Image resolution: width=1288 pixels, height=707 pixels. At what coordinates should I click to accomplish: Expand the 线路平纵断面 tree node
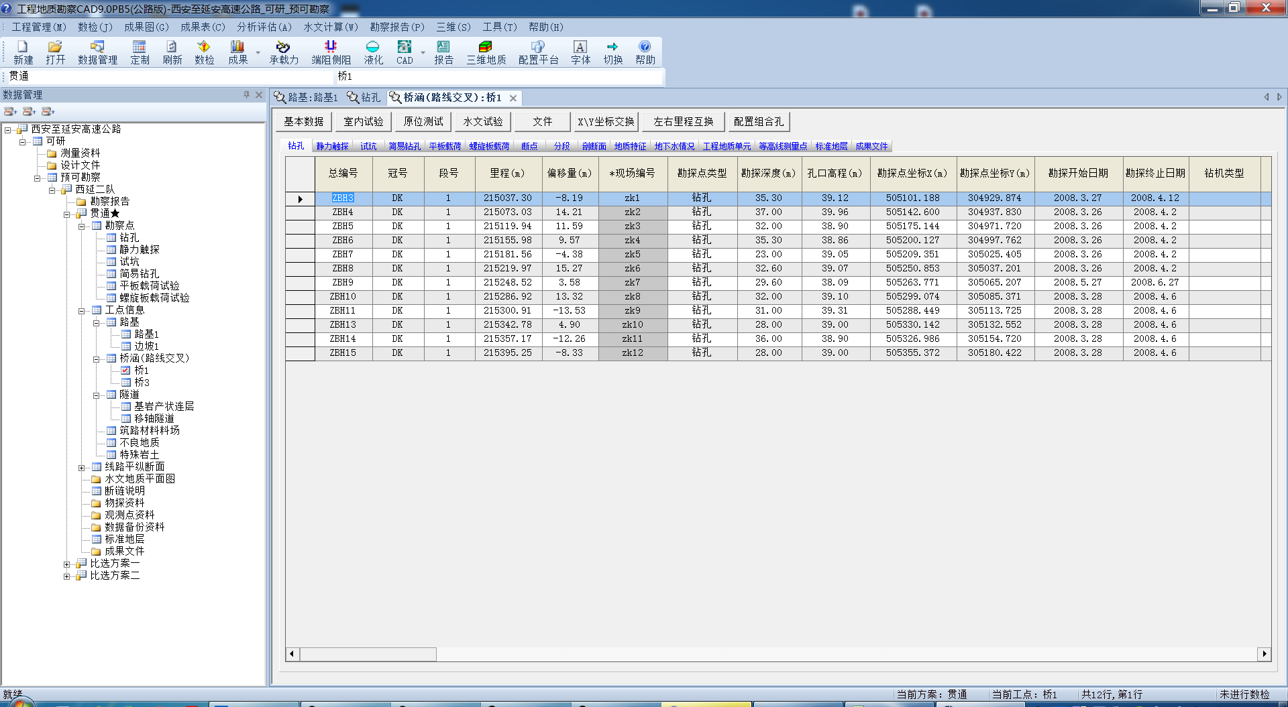82,467
